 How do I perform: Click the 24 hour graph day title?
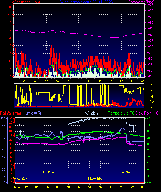tap(86, 2)
